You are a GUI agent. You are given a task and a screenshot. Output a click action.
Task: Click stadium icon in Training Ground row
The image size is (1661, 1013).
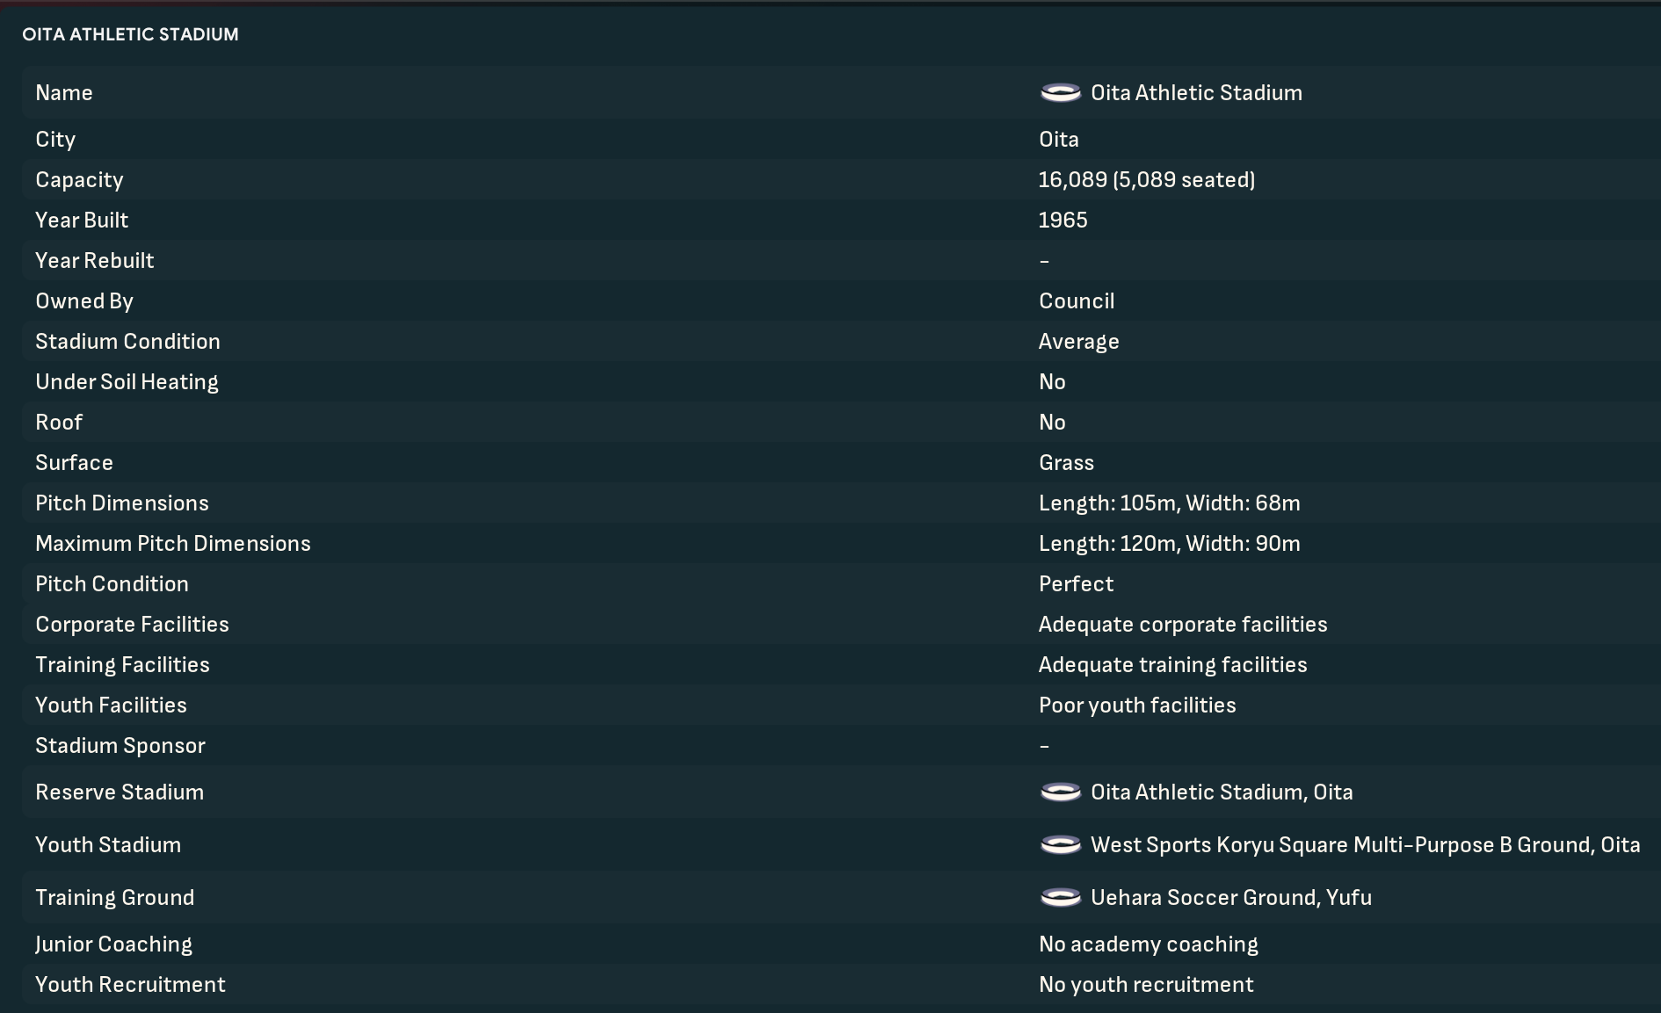pyautogui.click(x=1061, y=897)
